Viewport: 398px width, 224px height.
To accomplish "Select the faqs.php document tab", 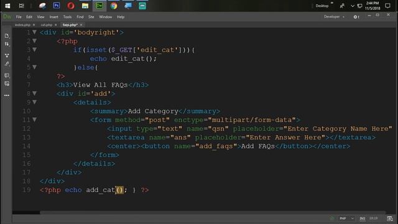I will click(x=70, y=25).
